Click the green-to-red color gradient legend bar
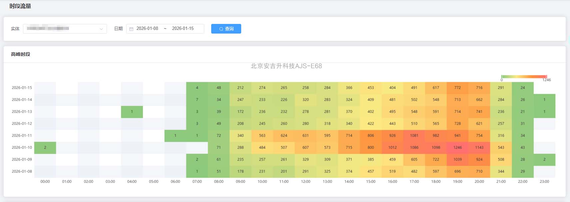Image resolution: width=570 pixels, height=202 pixels. pyautogui.click(x=524, y=77)
